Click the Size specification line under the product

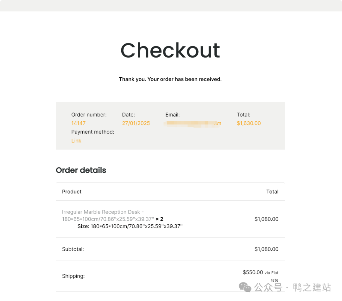click(130, 226)
